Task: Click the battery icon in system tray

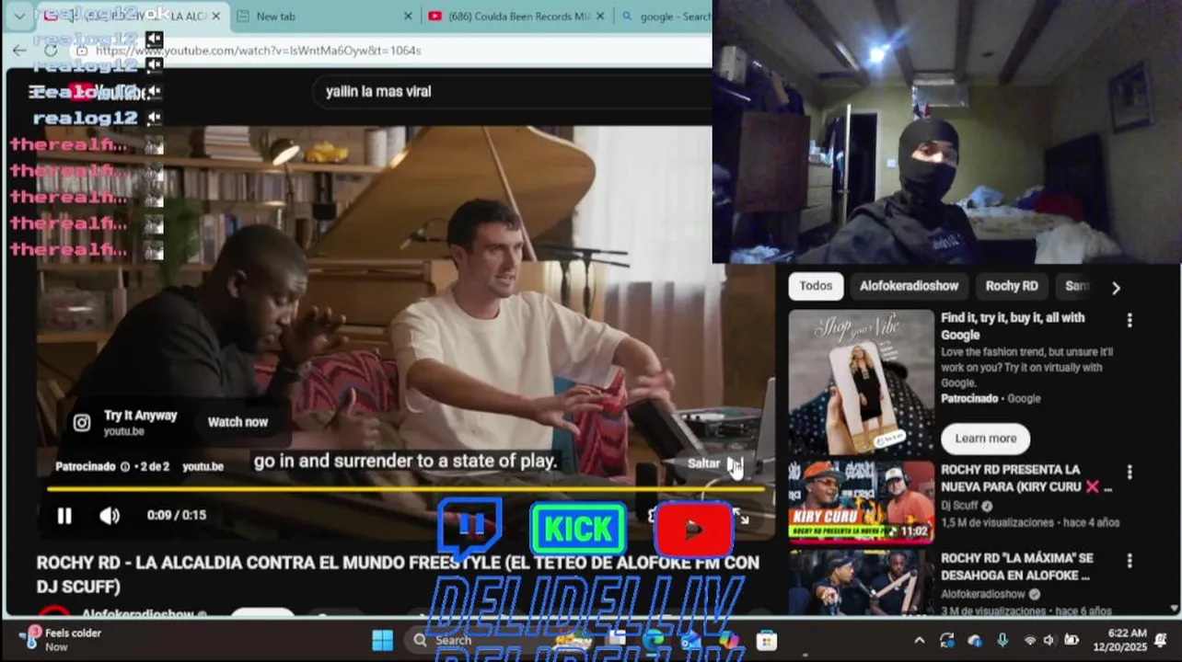Action: (x=1072, y=640)
